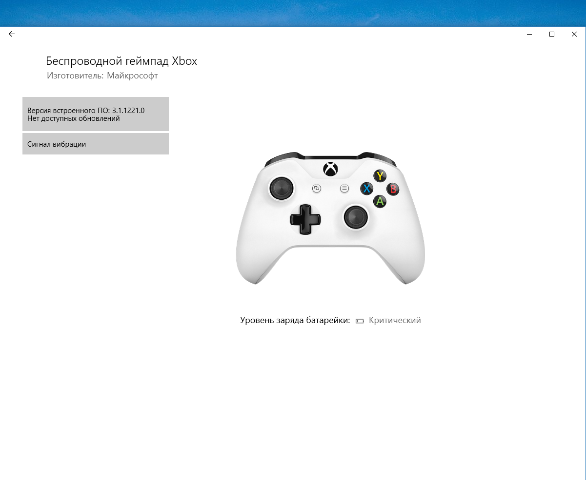Click the Уровень заряда батарейки label
This screenshot has width=586, height=480.
tap(295, 320)
